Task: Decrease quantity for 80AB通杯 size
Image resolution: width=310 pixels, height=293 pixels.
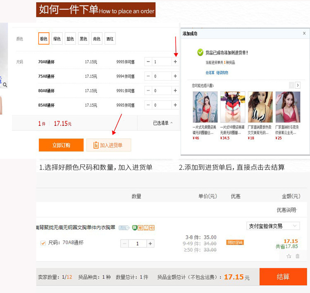Action: point(148,90)
